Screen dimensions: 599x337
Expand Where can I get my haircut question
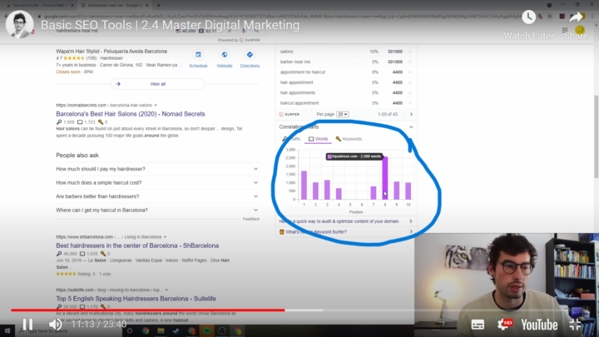pyautogui.click(x=157, y=211)
